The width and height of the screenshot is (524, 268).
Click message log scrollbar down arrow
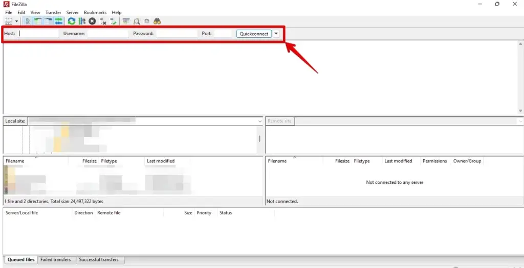tap(520, 111)
